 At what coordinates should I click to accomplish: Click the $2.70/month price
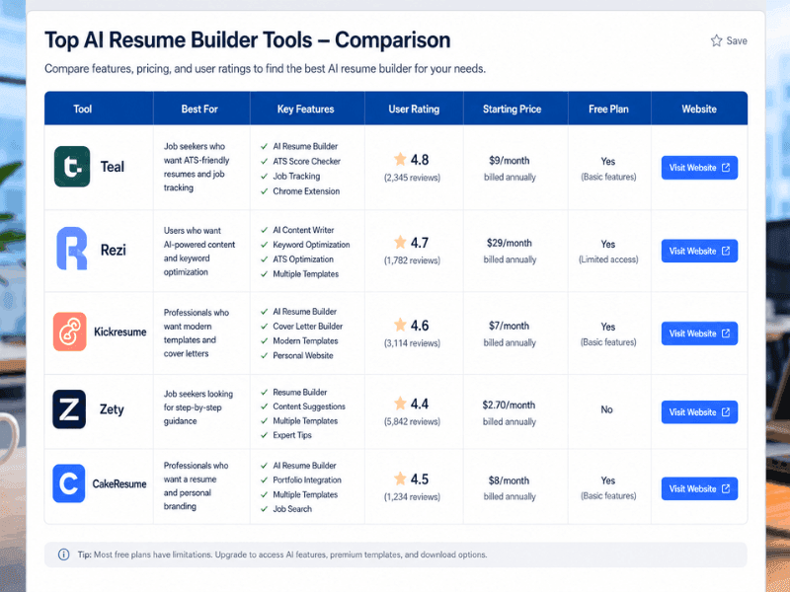(x=509, y=405)
